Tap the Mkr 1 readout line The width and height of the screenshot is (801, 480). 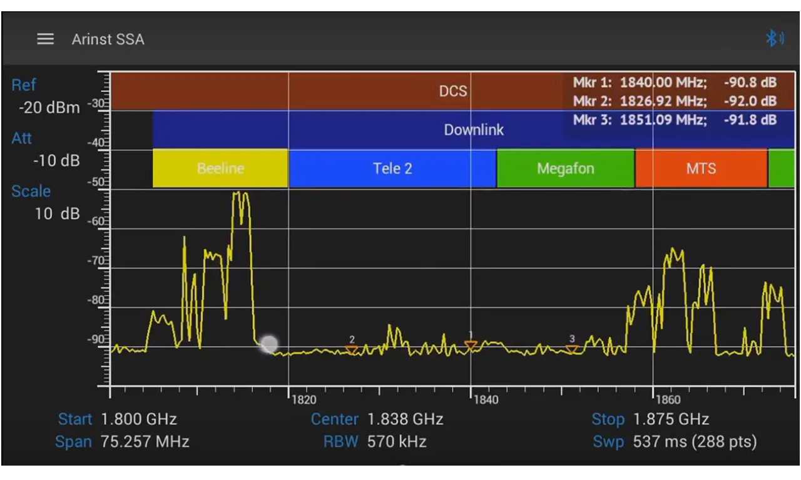click(674, 83)
